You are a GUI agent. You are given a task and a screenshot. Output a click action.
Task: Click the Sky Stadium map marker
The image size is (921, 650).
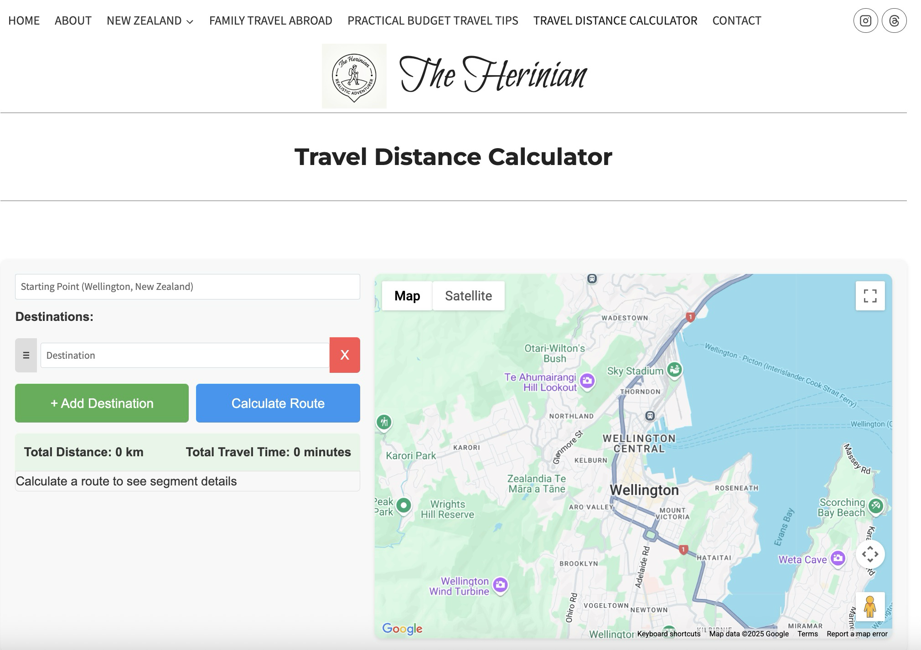(x=674, y=370)
